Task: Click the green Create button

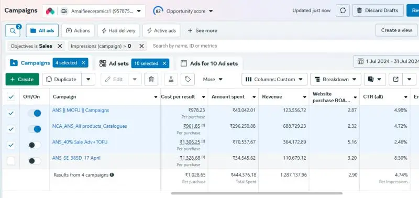Action: click(x=22, y=80)
